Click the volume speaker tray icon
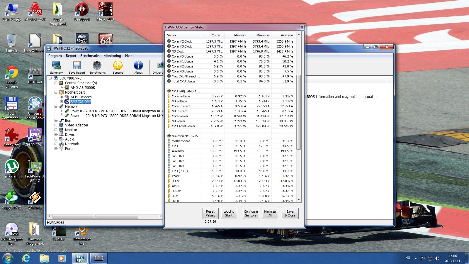 click(437, 258)
